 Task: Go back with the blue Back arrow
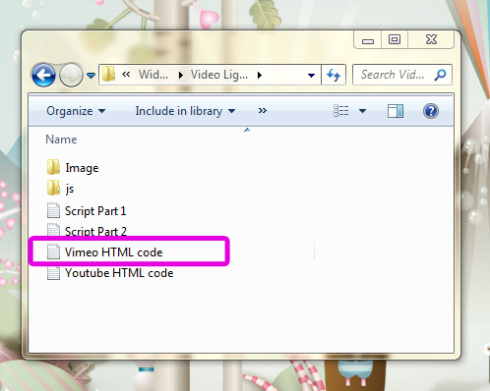[43, 75]
